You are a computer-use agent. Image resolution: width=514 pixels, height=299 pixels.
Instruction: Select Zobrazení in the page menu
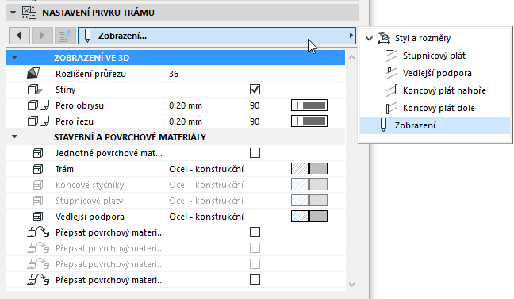pos(435,125)
